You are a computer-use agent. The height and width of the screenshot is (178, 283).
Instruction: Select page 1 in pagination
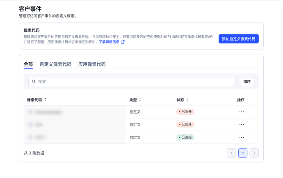[243, 153]
